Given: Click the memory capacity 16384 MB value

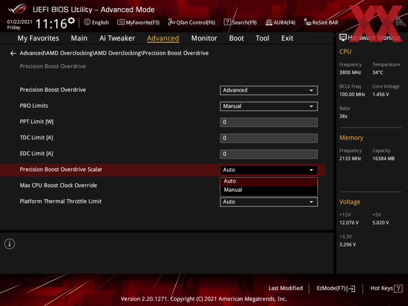Looking at the screenshot, I should tap(383, 158).
